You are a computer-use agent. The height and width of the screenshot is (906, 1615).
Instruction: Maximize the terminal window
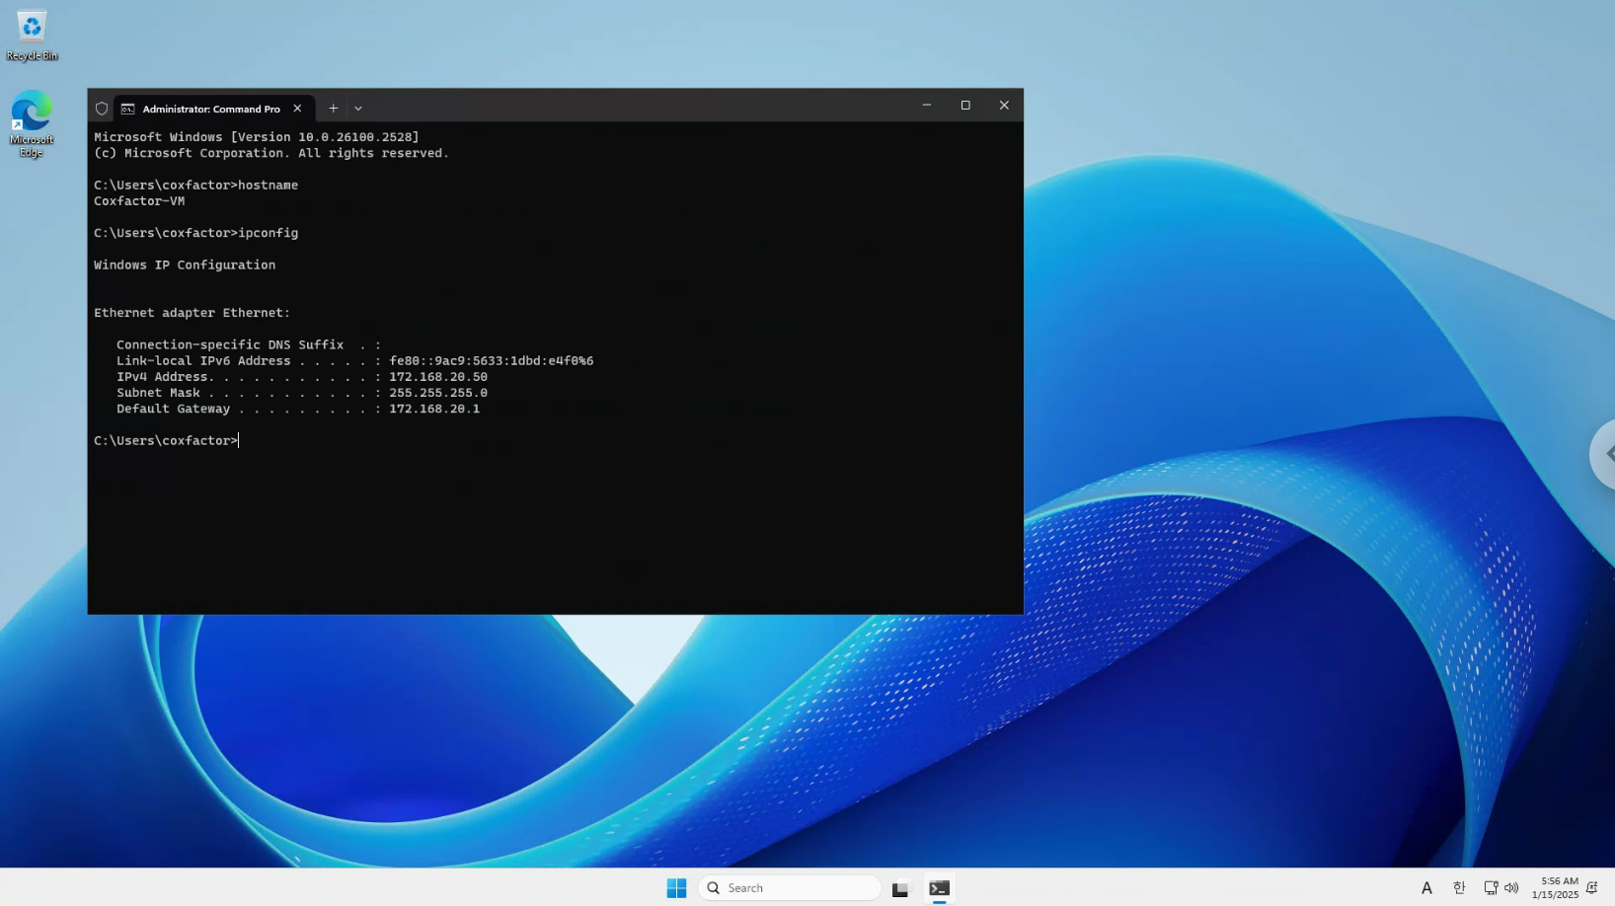click(965, 106)
